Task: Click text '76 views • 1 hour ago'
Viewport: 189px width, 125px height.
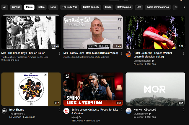Action: click(144, 64)
